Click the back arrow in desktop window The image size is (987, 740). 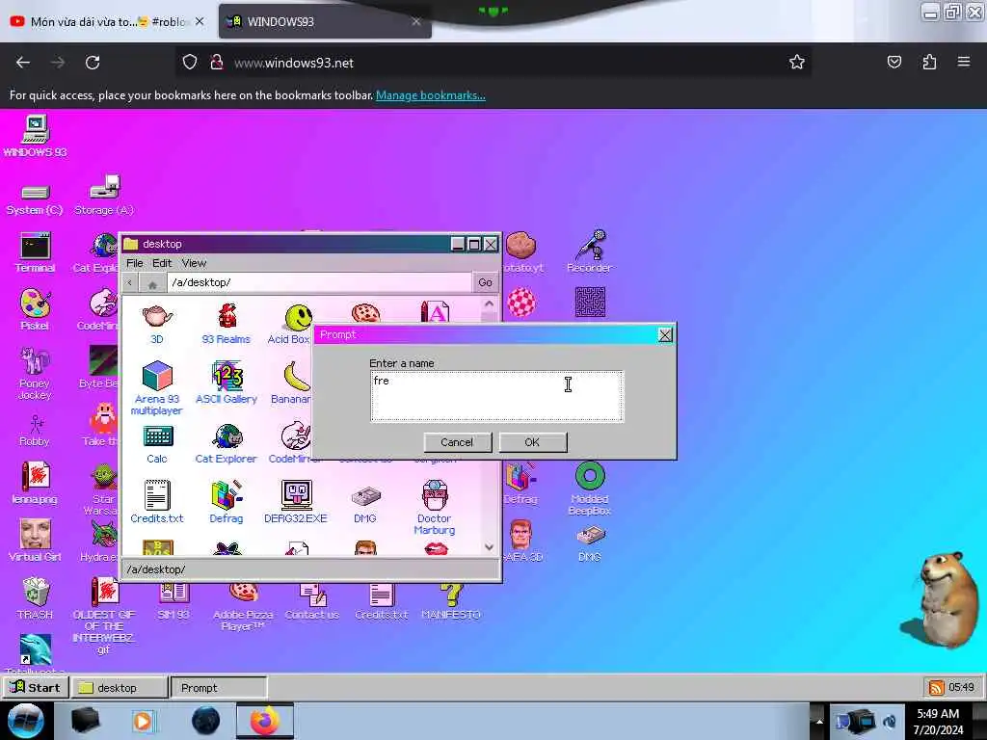point(130,282)
